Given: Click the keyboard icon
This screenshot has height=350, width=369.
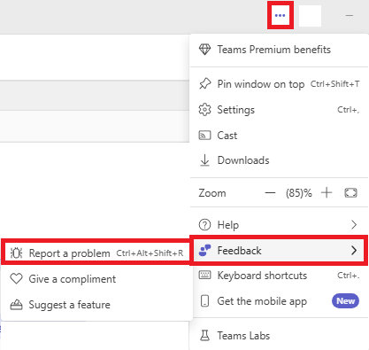Looking at the screenshot, I should pyautogui.click(x=204, y=276).
